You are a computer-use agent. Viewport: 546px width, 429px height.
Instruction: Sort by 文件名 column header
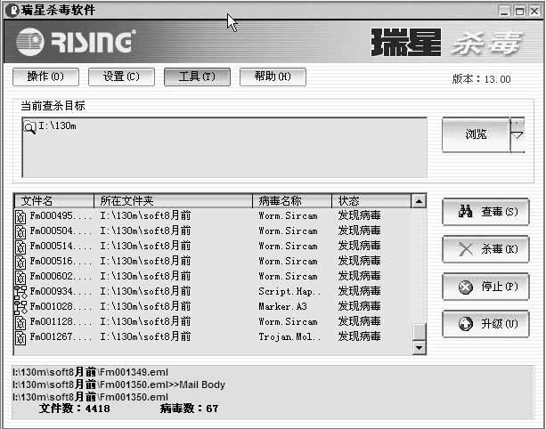[54, 201]
